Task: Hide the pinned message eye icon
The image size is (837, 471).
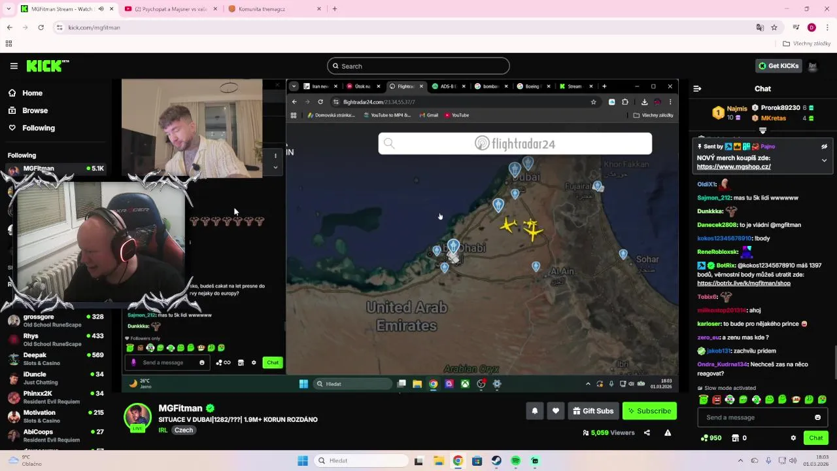Action: coord(824,147)
